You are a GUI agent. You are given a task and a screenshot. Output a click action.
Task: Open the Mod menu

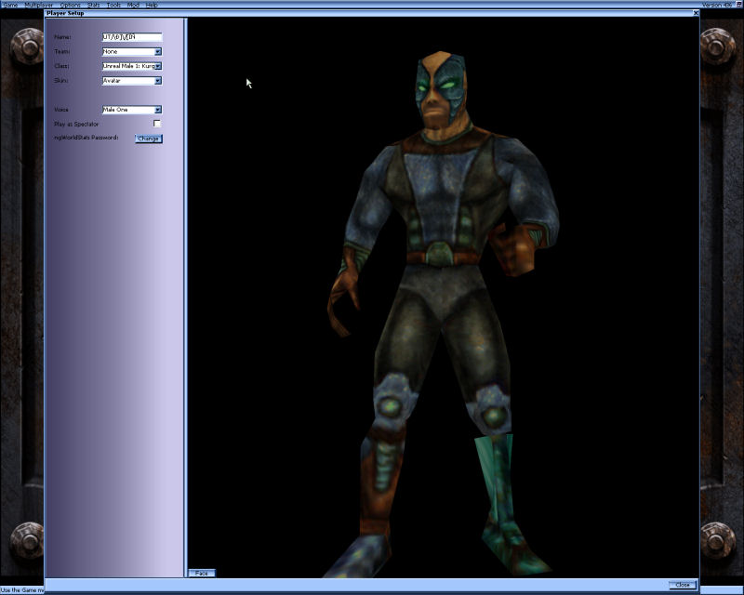point(134,4)
